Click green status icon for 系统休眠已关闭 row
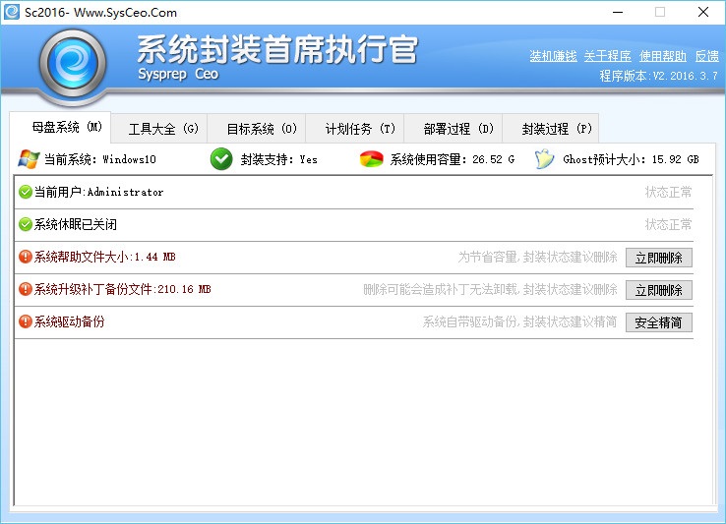Screen dimensions: 726x524 coord(26,224)
